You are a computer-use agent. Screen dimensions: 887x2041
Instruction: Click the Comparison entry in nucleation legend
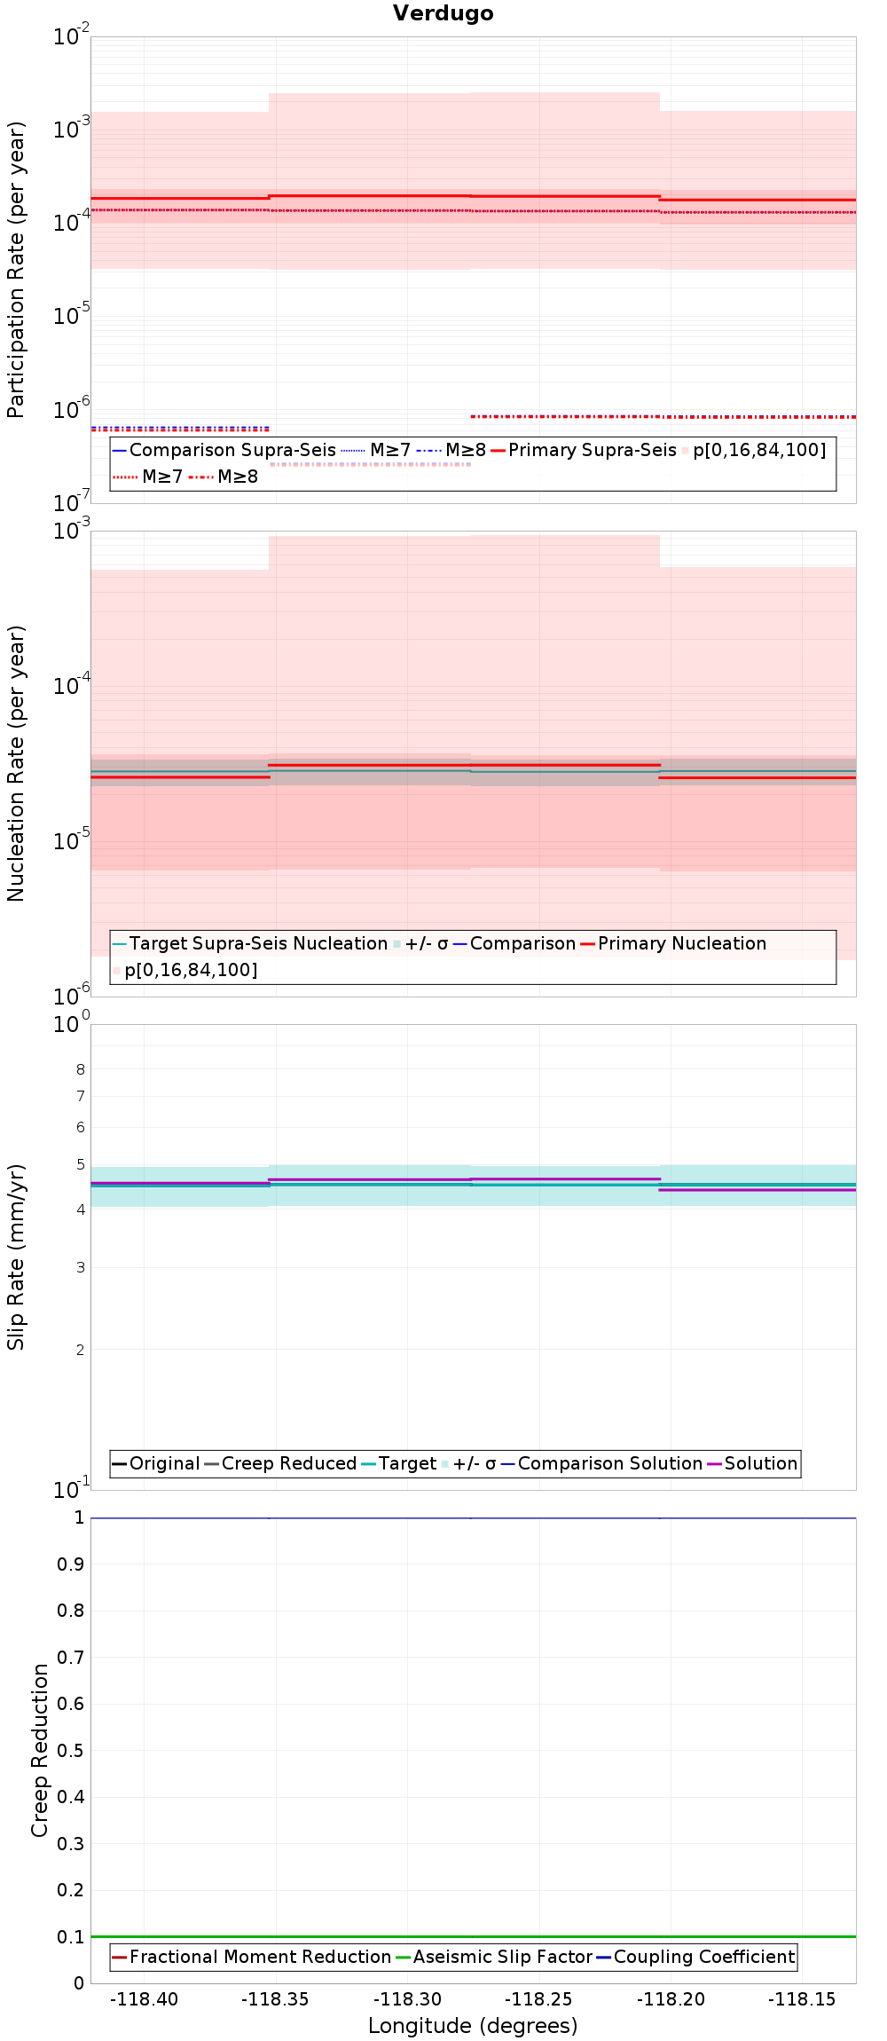[x=514, y=943]
